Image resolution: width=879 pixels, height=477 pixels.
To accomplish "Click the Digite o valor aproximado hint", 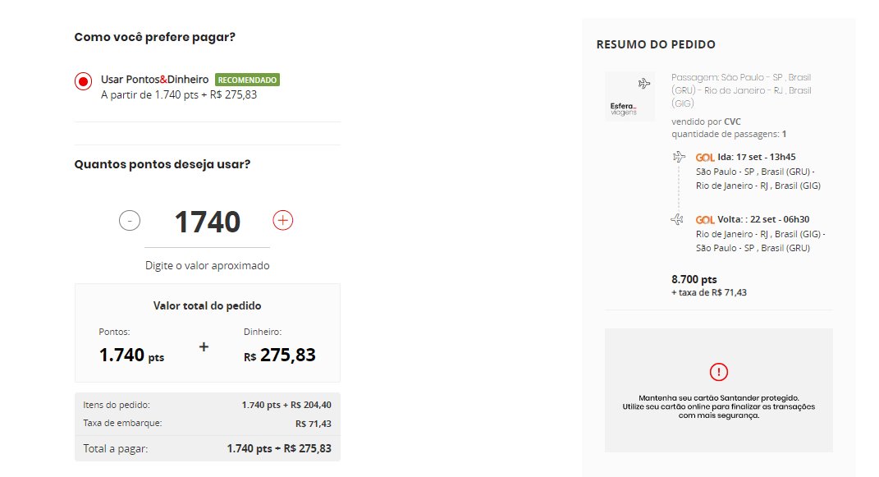I will (208, 266).
